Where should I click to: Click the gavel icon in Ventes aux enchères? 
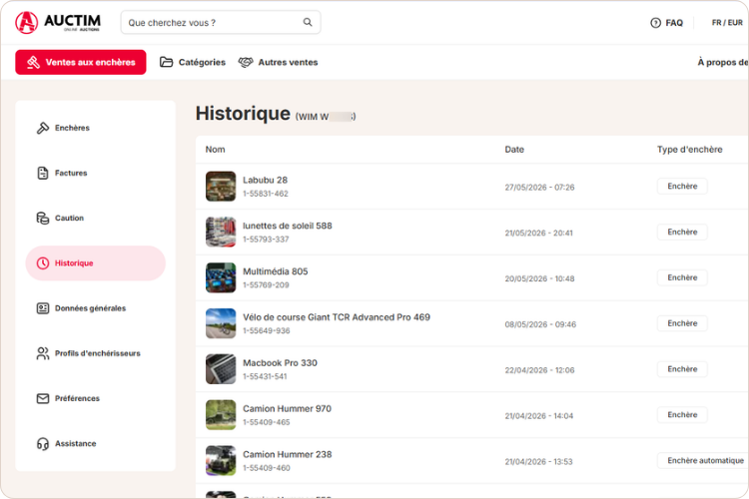coord(33,62)
